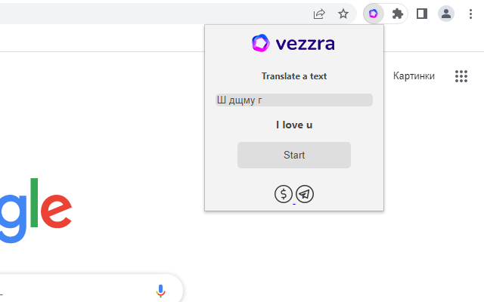
Task: Click the "Translate a text" heading
Action: point(294,76)
